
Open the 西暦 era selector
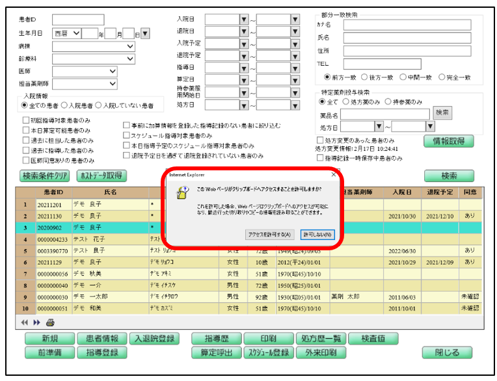point(76,33)
